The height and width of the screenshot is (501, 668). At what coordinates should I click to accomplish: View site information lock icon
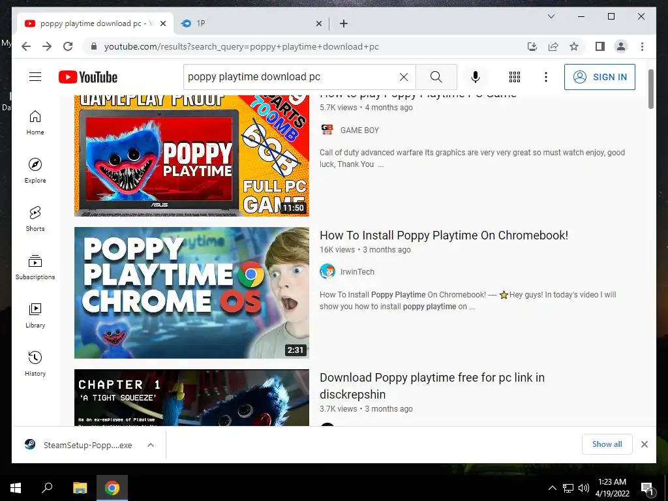click(94, 46)
